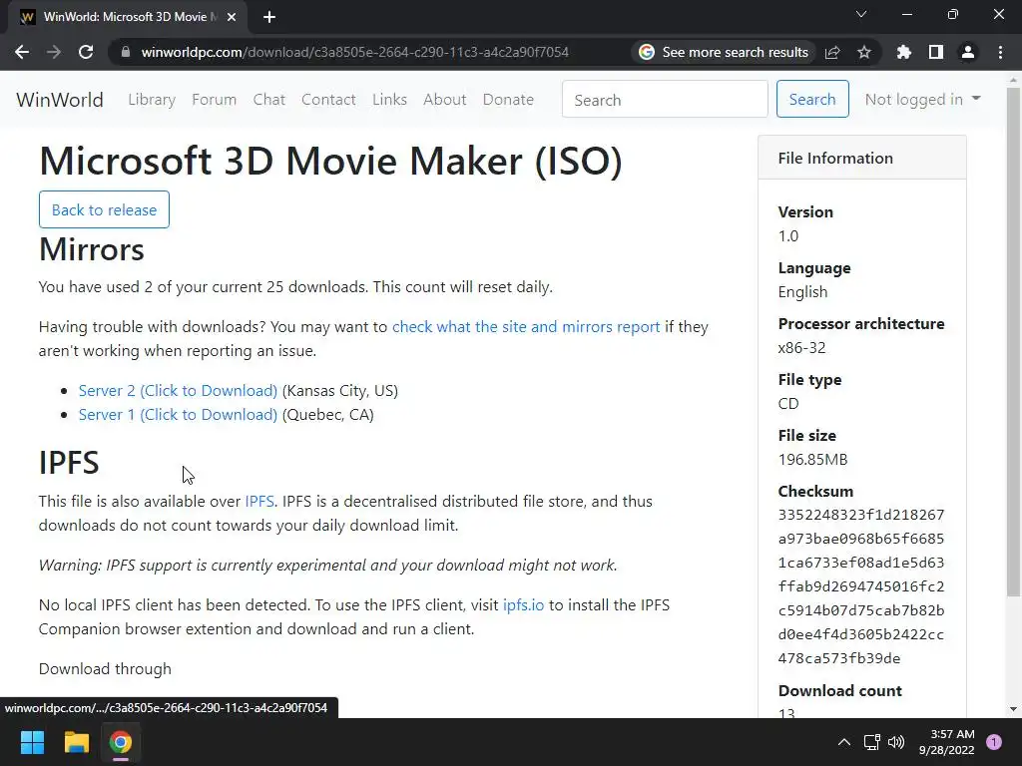The width and height of the screenshot is (1022, 766).
Task: Open the network tray icon
Action: pos(872,742)
